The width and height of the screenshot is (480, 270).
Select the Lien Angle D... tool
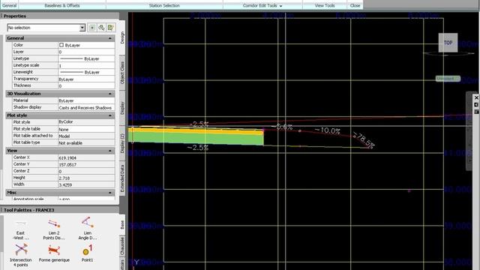(x=87, y=229)
